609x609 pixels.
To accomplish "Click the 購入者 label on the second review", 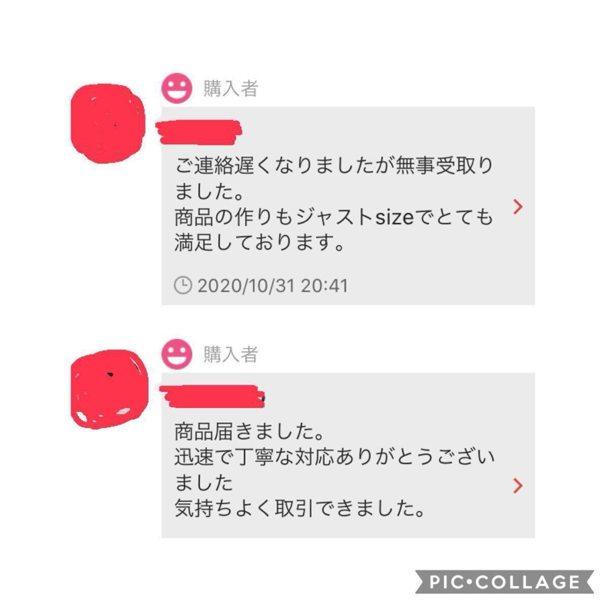I will (x=231, y=354).
